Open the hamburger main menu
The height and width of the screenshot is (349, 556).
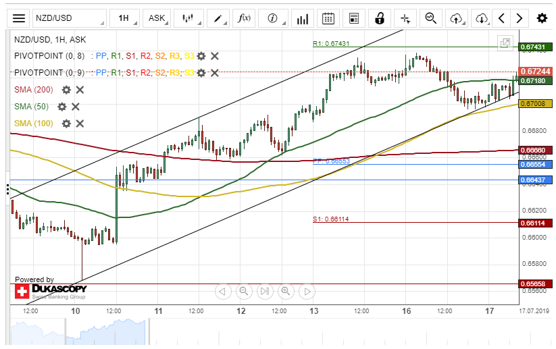pos(19,18)
